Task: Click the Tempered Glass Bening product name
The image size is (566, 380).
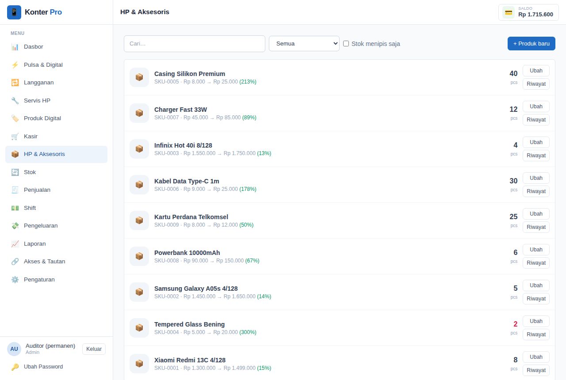Action: coord(189,324)
